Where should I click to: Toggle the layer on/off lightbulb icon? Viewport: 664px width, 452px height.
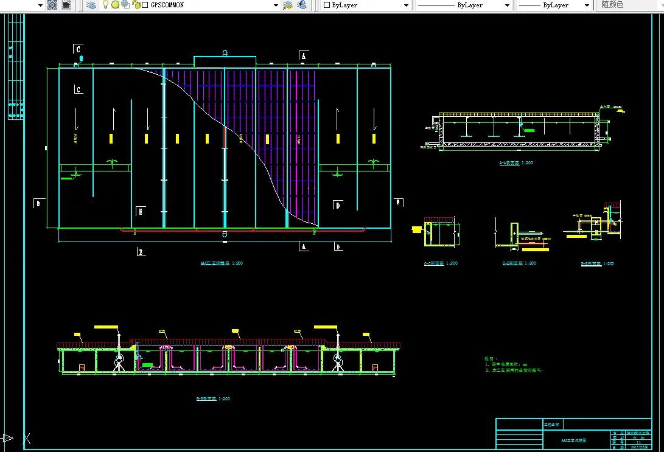click(105, 5)
